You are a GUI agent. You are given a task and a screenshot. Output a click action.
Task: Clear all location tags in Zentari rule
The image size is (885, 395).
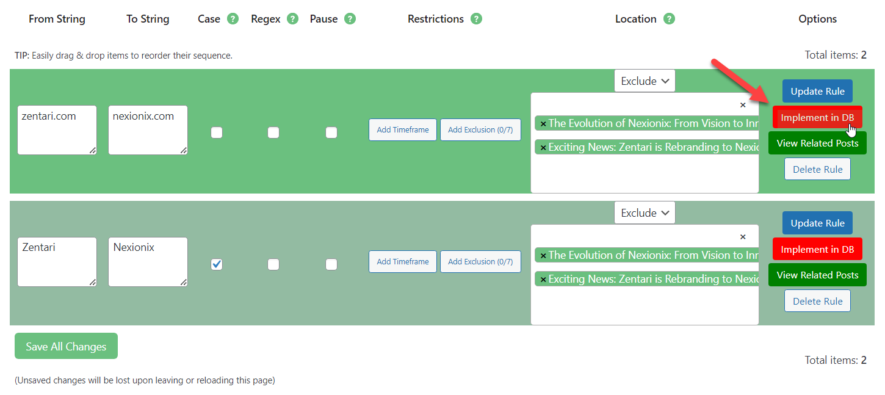743,237
